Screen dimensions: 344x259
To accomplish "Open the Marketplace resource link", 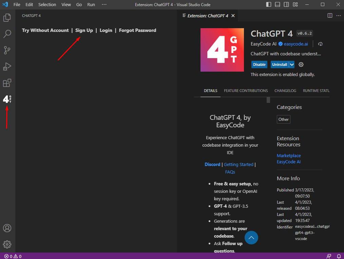I will click(289, 155).
